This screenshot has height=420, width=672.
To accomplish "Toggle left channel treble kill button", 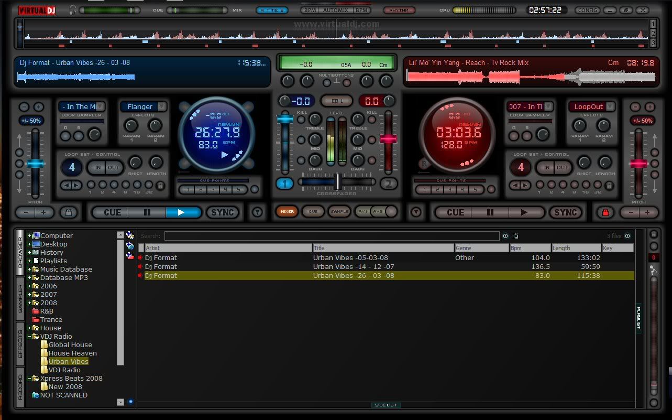I will tap(301, 120).
